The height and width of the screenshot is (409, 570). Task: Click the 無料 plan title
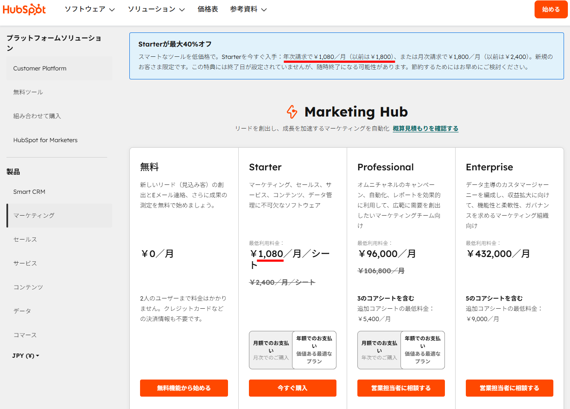149,167
